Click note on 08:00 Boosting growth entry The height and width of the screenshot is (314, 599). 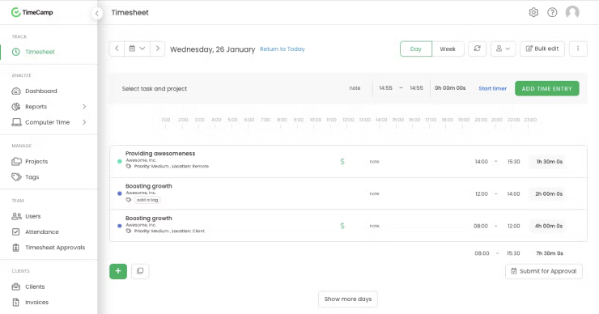pos(374,226)
